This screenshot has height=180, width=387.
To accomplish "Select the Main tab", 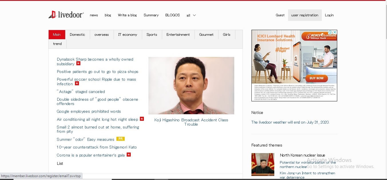I will [57, 35].
